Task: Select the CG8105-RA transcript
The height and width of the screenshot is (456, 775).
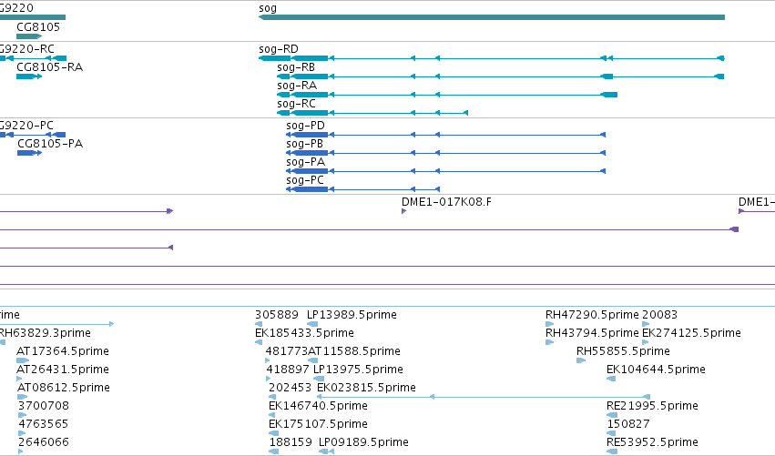Action: point(29,76)
